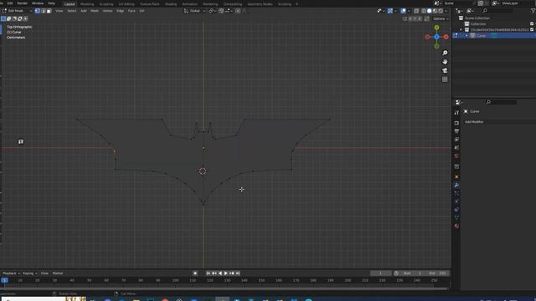Click play animation button
Viewport: 536px width, 301px height.
click(x=226, y=273)
